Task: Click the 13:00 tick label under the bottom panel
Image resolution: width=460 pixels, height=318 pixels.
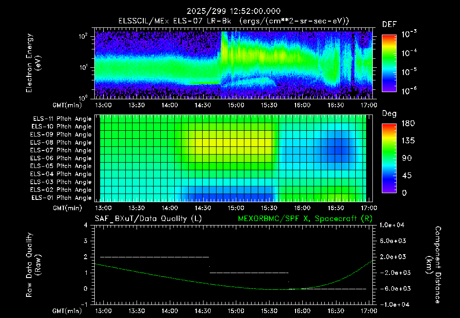Action: [103, 311]
